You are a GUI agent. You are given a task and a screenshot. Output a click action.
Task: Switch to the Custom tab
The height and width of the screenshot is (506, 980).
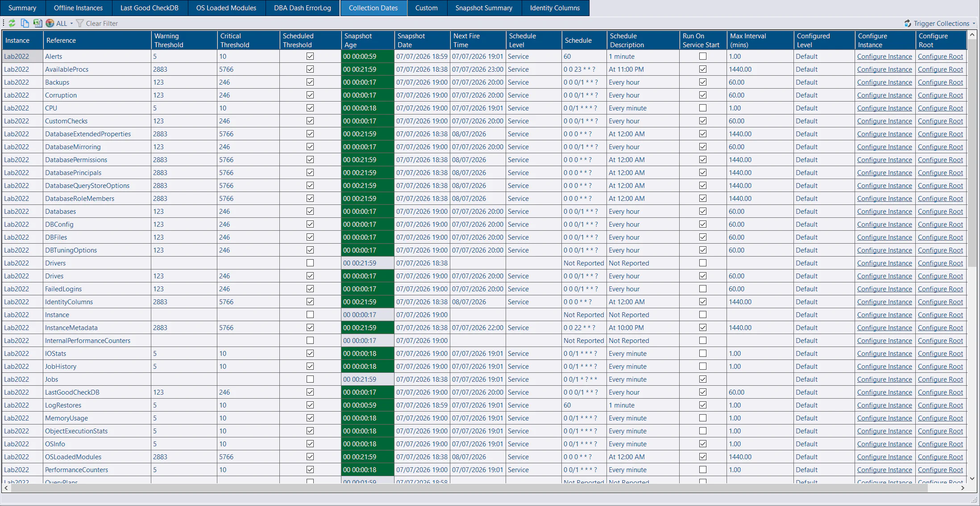pos(426,8)
